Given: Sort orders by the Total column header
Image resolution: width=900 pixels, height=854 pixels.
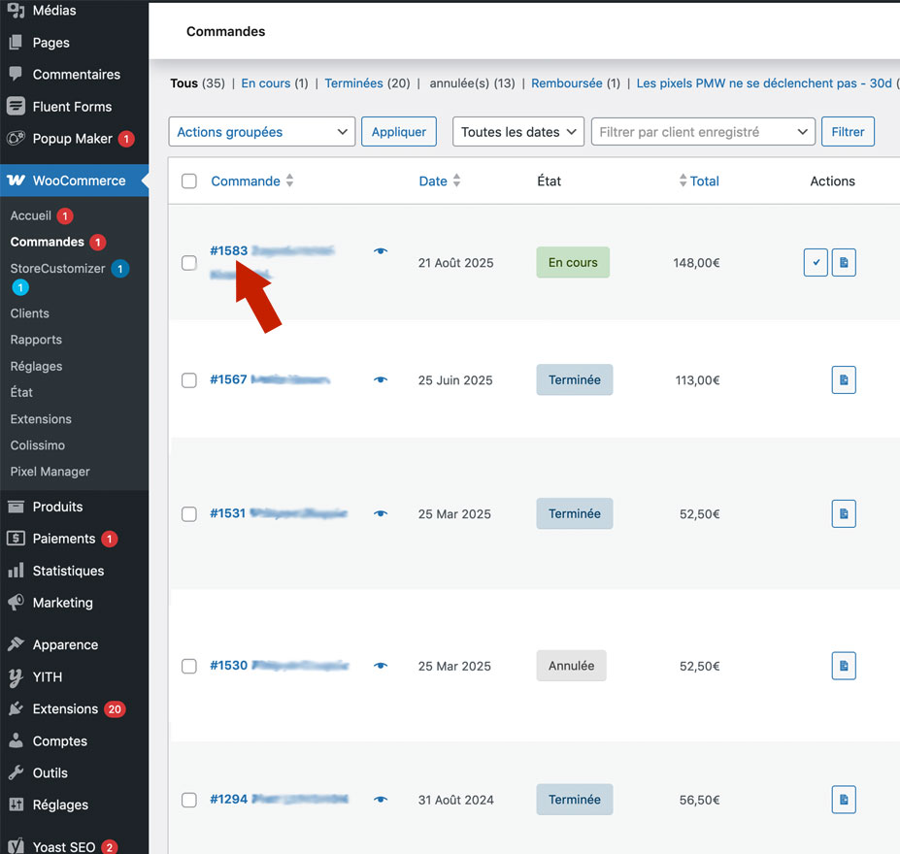Looking at the screenshot, I should [x=704, y=181].
